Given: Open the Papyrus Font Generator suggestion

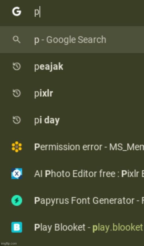Looking at the screenshot, I should coord(72,200).
